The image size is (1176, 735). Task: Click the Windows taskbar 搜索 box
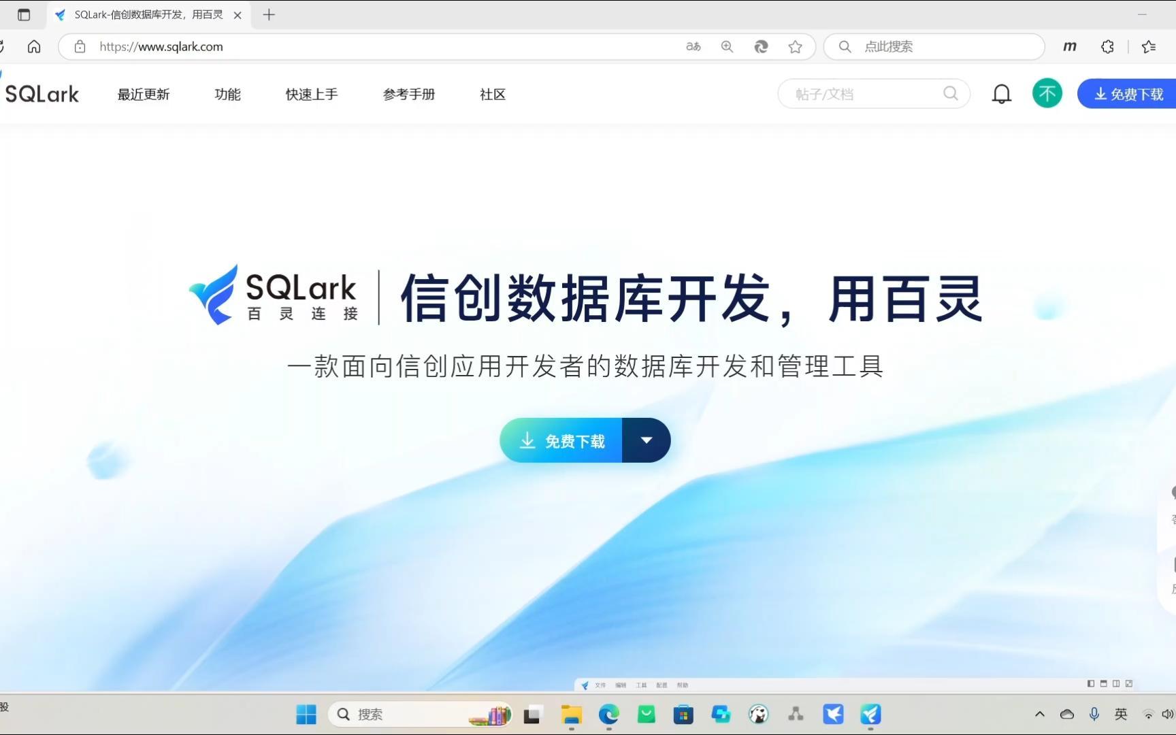[x=420, y=714]
